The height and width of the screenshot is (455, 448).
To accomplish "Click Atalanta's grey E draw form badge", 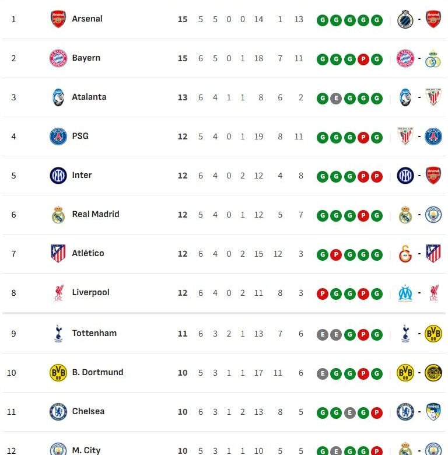I will (x=336, y=98).
